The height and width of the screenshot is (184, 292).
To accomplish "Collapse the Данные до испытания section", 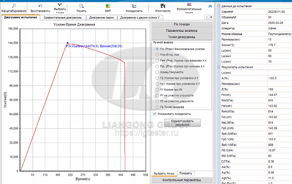I will point(219,6).
